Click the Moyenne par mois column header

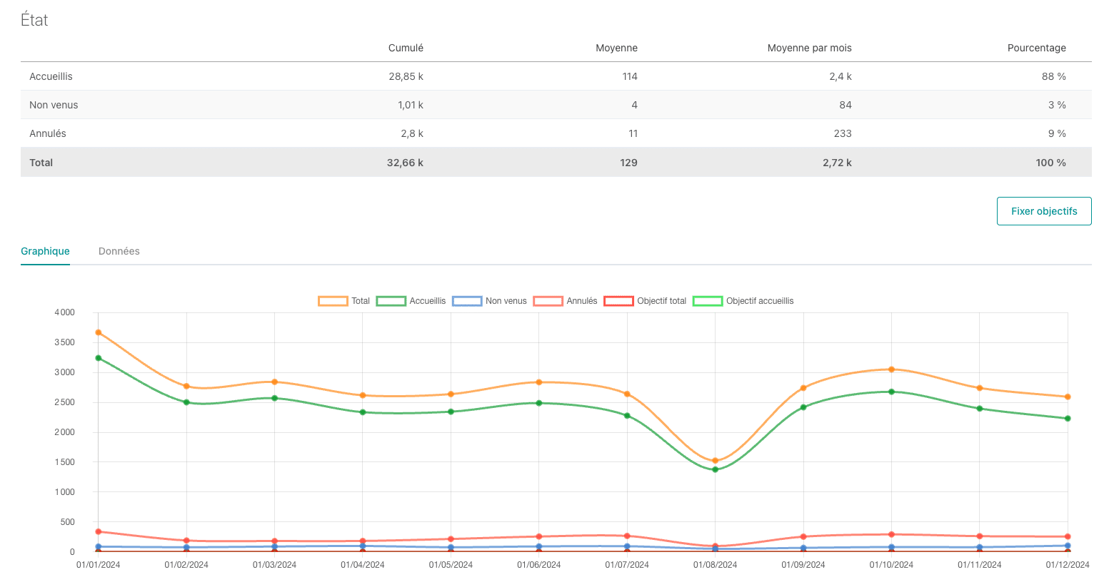(x=809, y=48)
